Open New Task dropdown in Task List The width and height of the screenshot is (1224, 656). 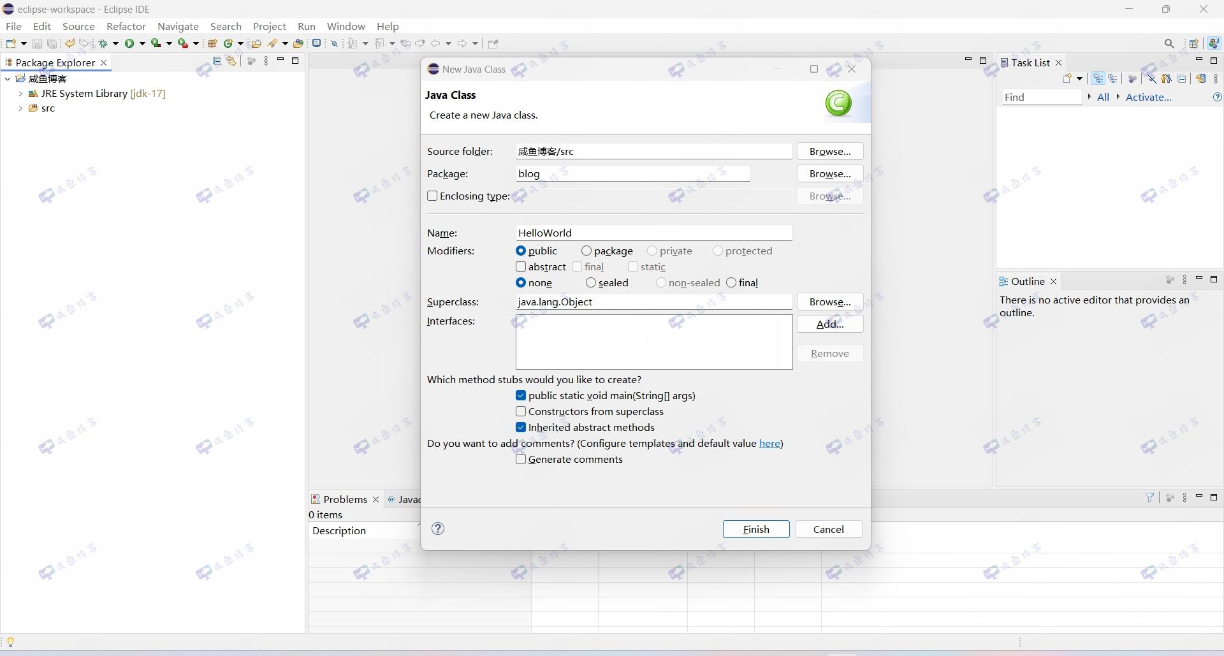tap(1079, 78)
